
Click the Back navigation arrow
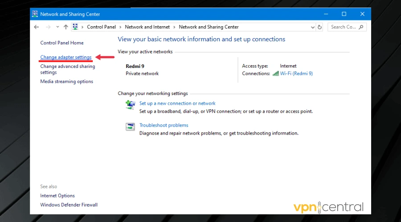(x=37, y=27)
